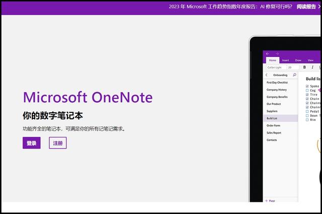Toggle the Down checkbox
322x214 pixels.
coord(307,116)
